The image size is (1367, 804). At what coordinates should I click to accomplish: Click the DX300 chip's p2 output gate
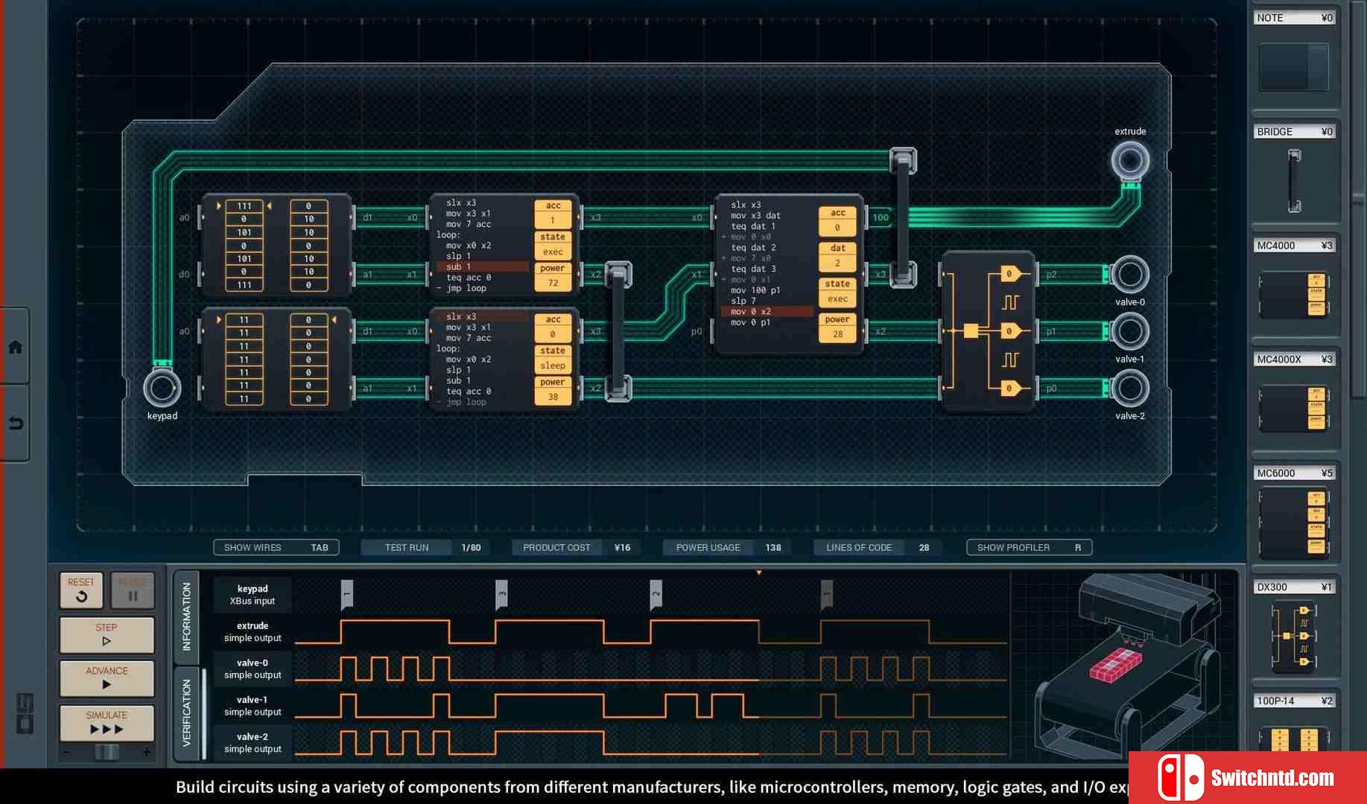pos(1011,274)
